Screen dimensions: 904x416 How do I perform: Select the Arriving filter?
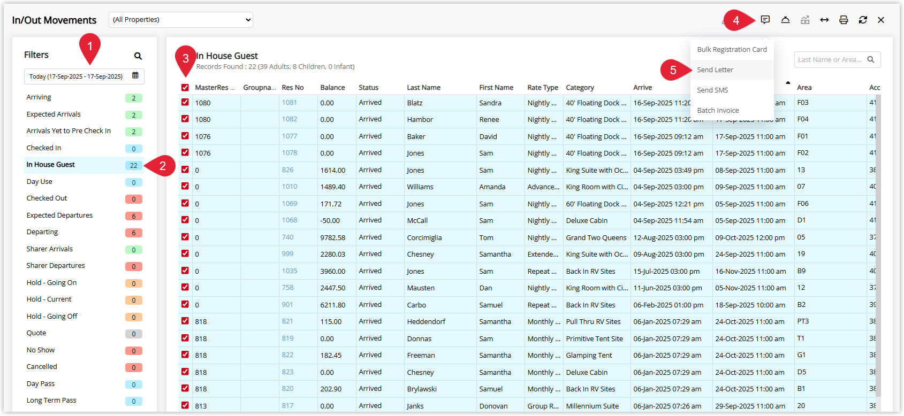(x=84, y=97)
